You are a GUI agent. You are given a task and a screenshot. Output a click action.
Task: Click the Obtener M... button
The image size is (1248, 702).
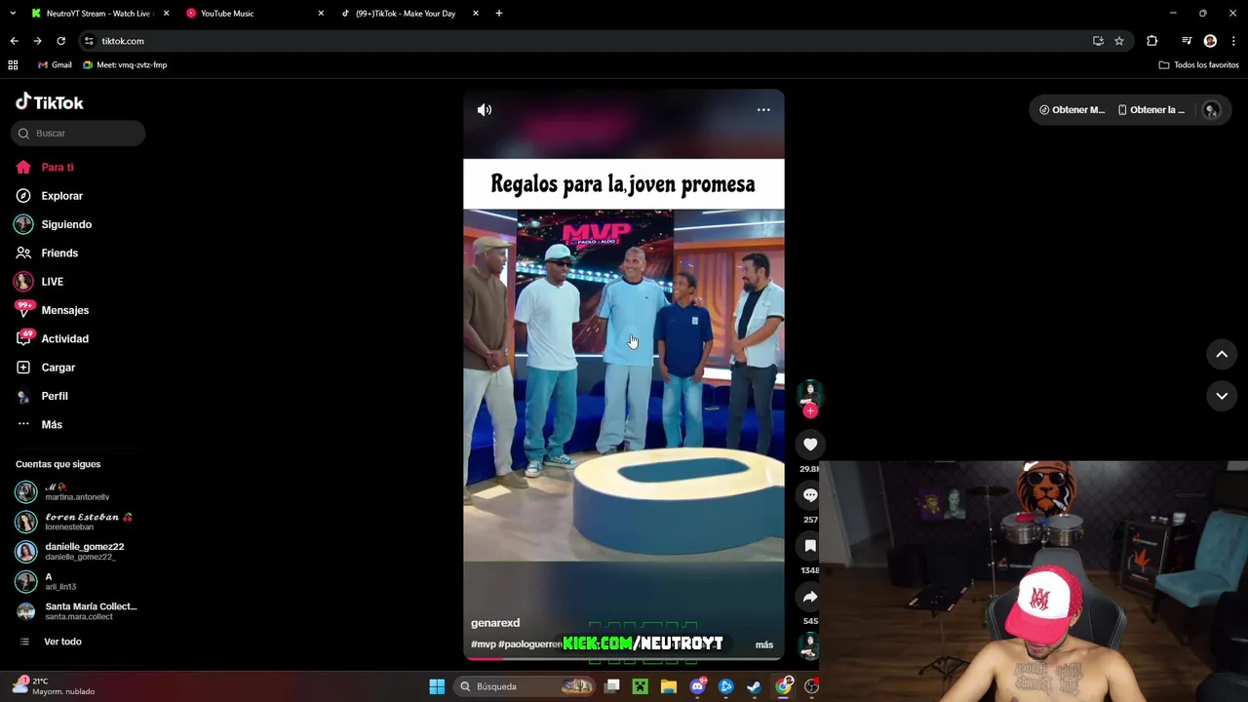(x=1072, y=110)
